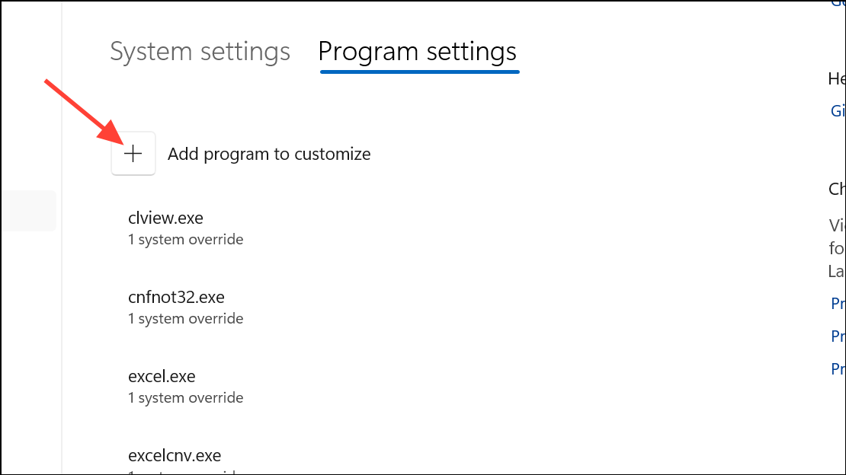Click "1 system override" under excel.exe

[185, 398]
